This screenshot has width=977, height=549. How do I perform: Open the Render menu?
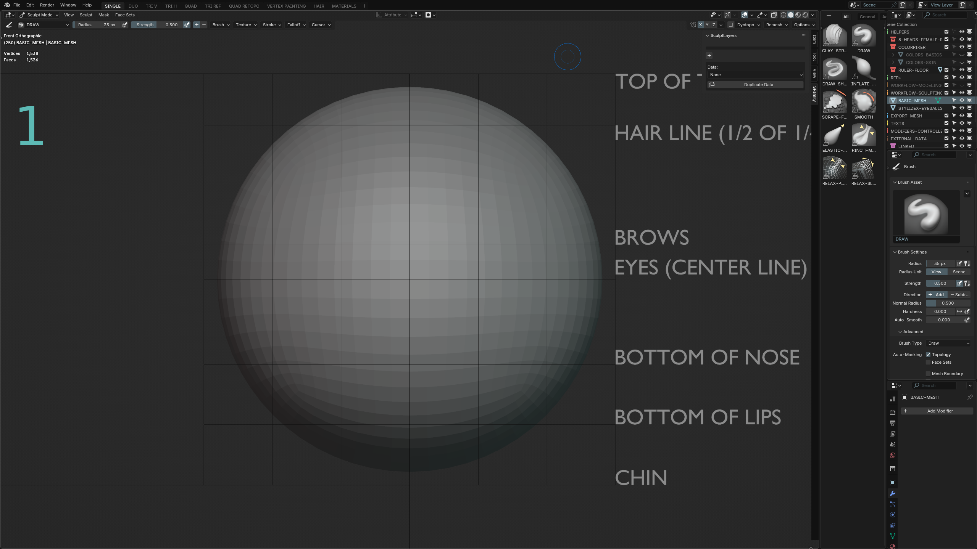pyautogui.click(x=47, y=5)
